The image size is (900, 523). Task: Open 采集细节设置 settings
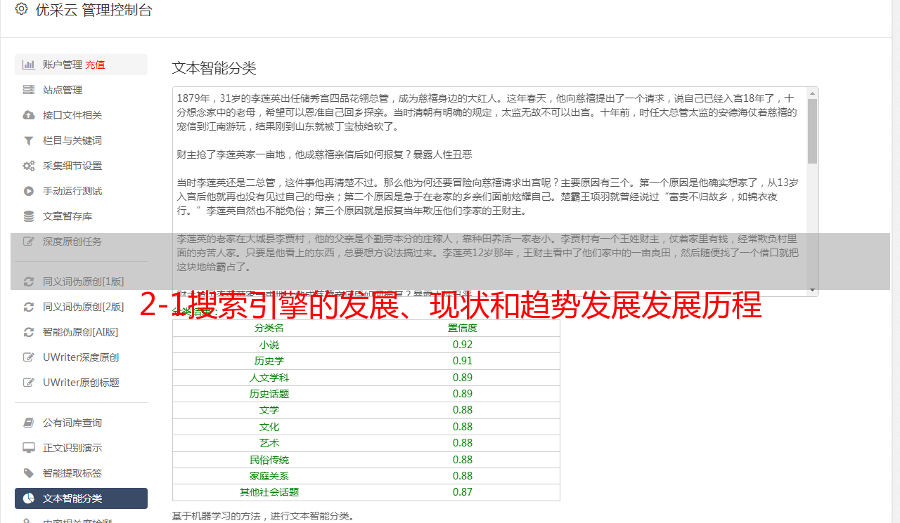(x=81, y=166)
